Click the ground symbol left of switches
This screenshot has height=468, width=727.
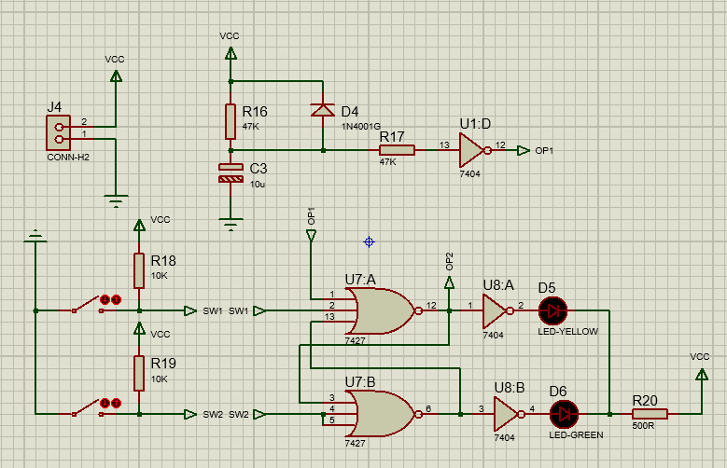coord(35,236)
